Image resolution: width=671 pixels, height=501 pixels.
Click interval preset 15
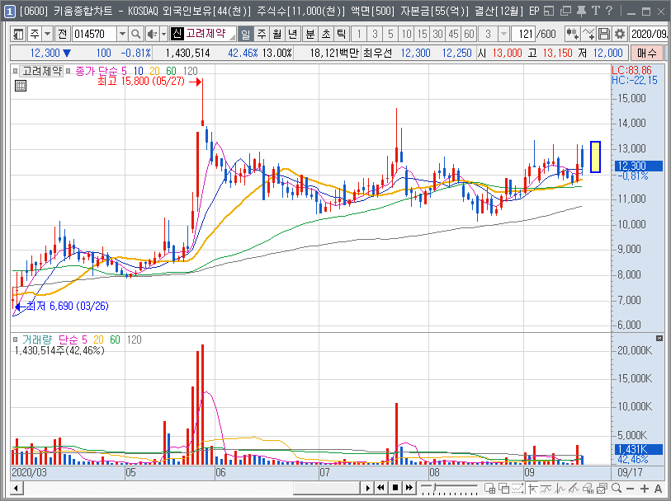[423, 33]
